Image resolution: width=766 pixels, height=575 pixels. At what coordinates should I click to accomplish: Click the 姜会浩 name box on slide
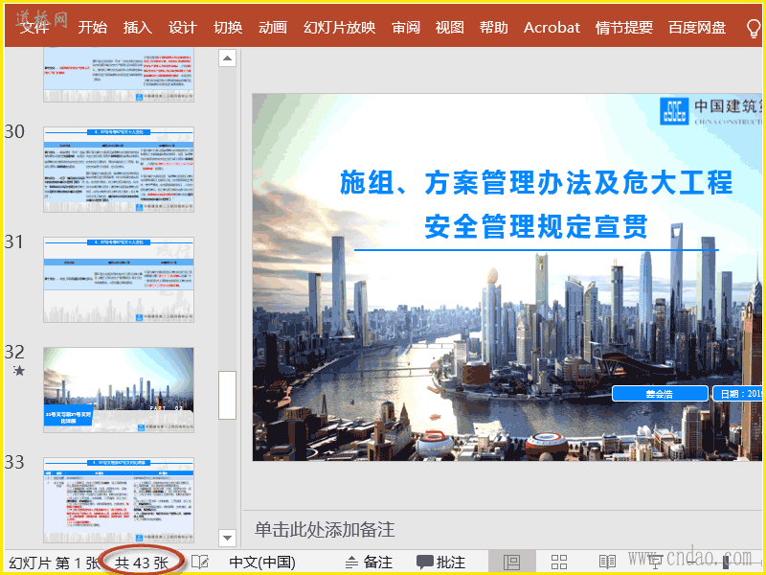click(x=660, y=394)
